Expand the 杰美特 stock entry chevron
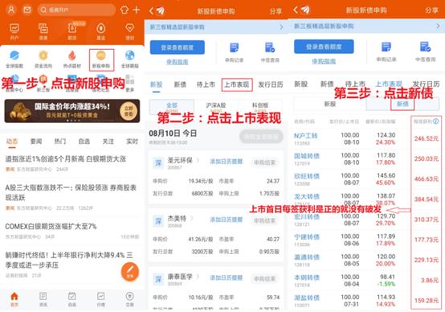The width and height of the screenshot is (445, 312). point(191,218)
